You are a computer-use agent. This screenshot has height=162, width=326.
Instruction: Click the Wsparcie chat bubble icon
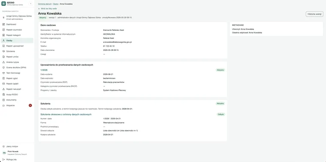pyautogui.click(x=3, y=106)
